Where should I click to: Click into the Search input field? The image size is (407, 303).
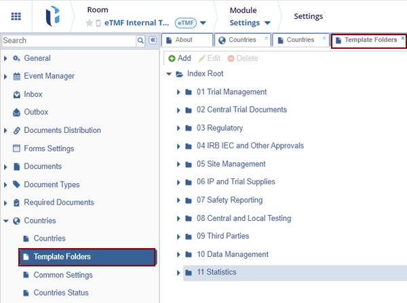pos(68,41)
